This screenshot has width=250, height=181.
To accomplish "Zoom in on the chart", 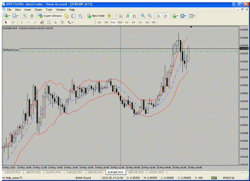I will 143,16.
